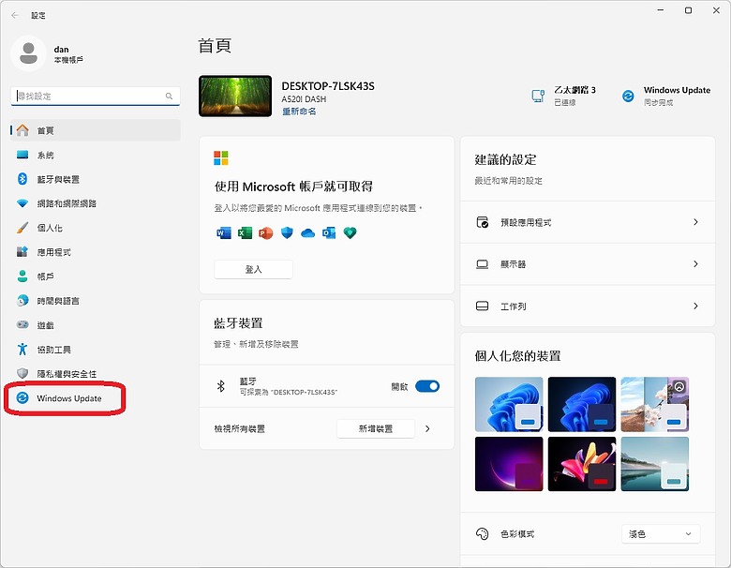Click the Family Safety heart icon

click(351, 232)
